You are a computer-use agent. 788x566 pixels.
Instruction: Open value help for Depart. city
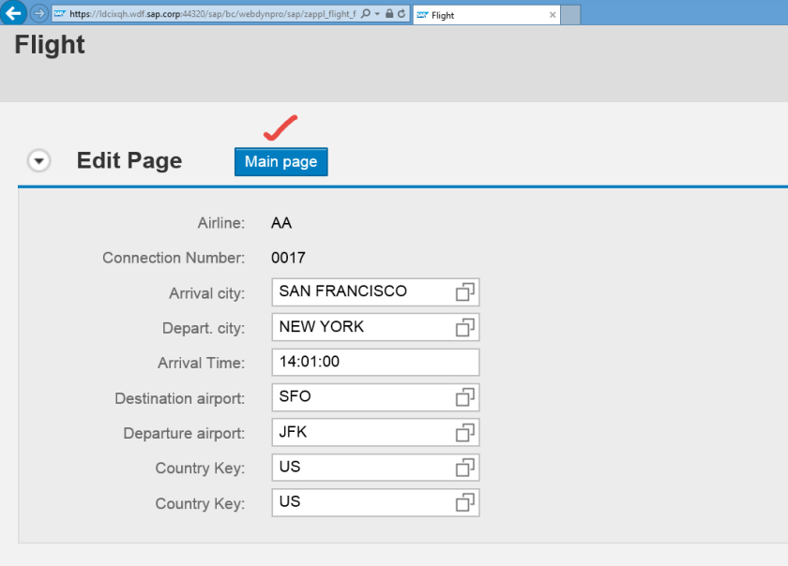coord(465,327)
